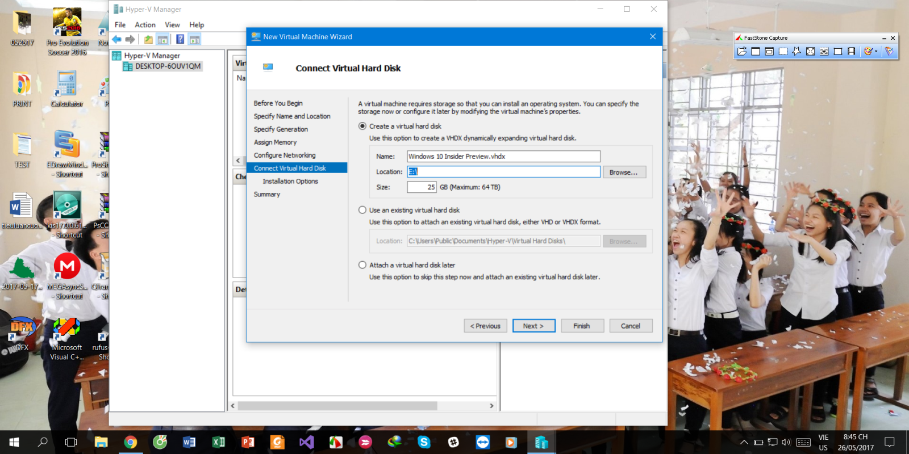Go to Assign Memory step
The width and height of the screenshot is (909, 454).
pos(275,142)
